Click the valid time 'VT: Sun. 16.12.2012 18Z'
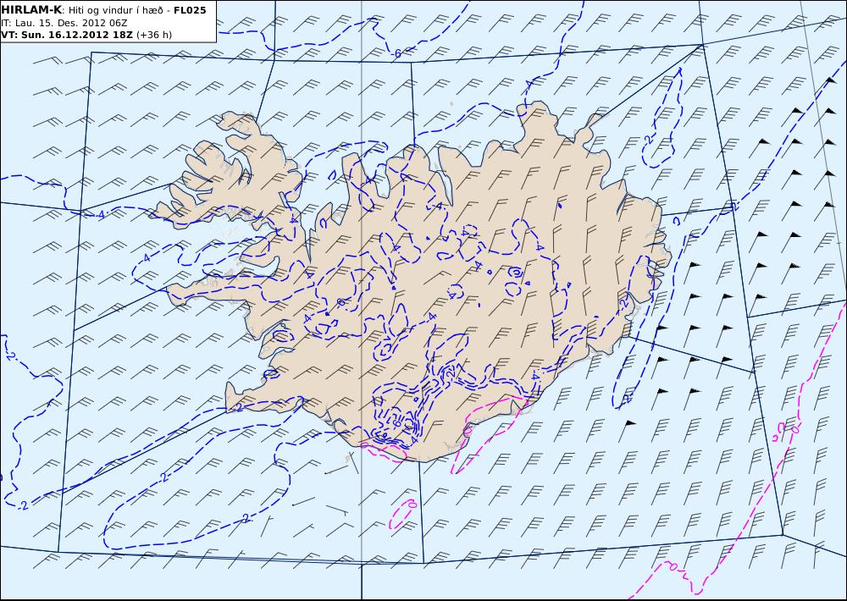This screenshot has width=847, height=601. point(68,35)
